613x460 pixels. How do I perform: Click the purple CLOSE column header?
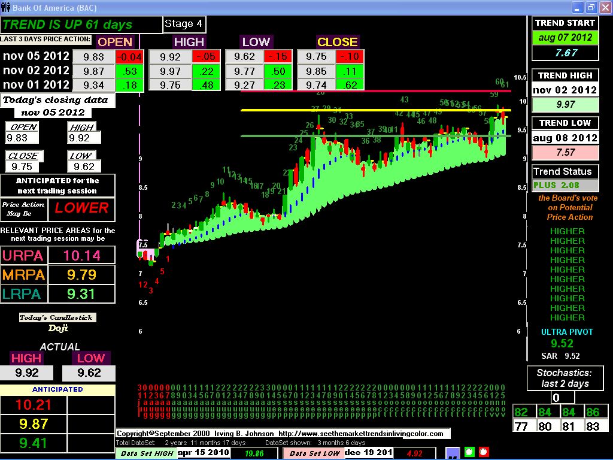[337, 42]
